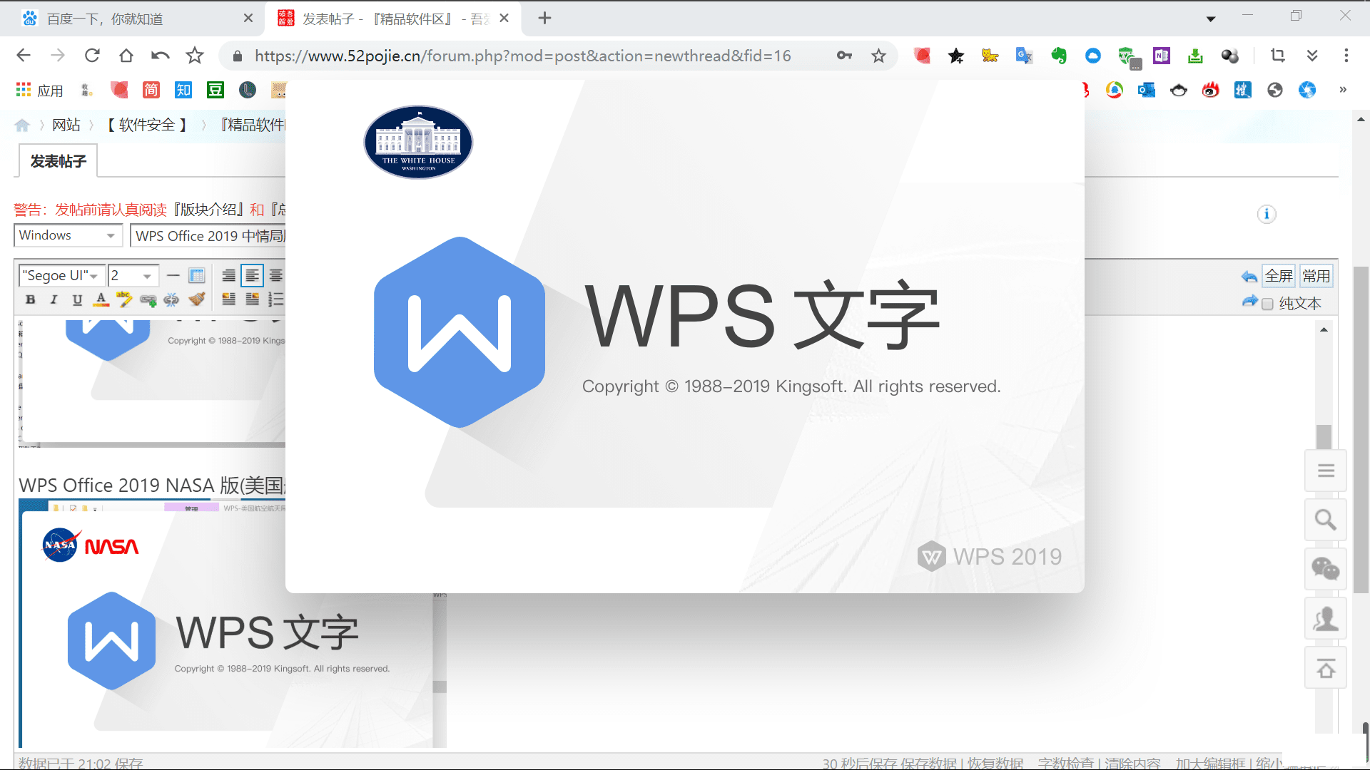Click the blue undo arrow in the editor
This screenshot has height=770, width=1370.
[x=1249, y=277]
